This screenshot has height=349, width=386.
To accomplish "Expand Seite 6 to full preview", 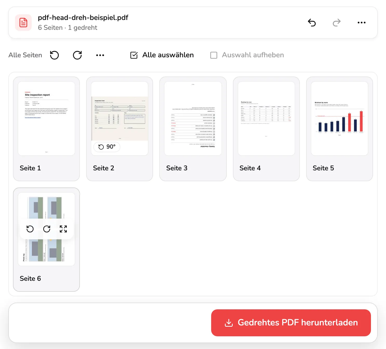I will (63, 229).
